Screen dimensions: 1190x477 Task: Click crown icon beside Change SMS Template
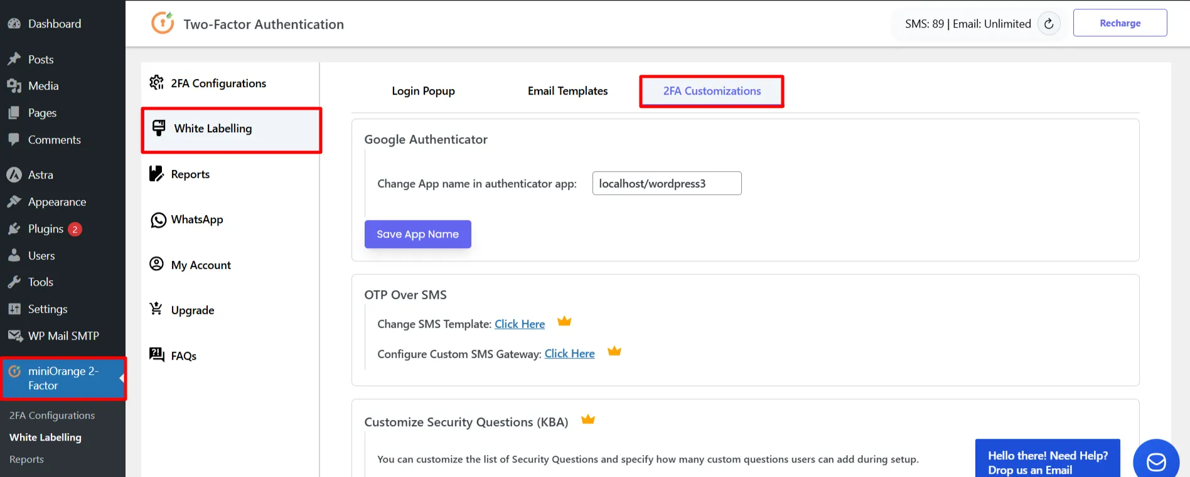pyautogui.click(x=564, y=321)
